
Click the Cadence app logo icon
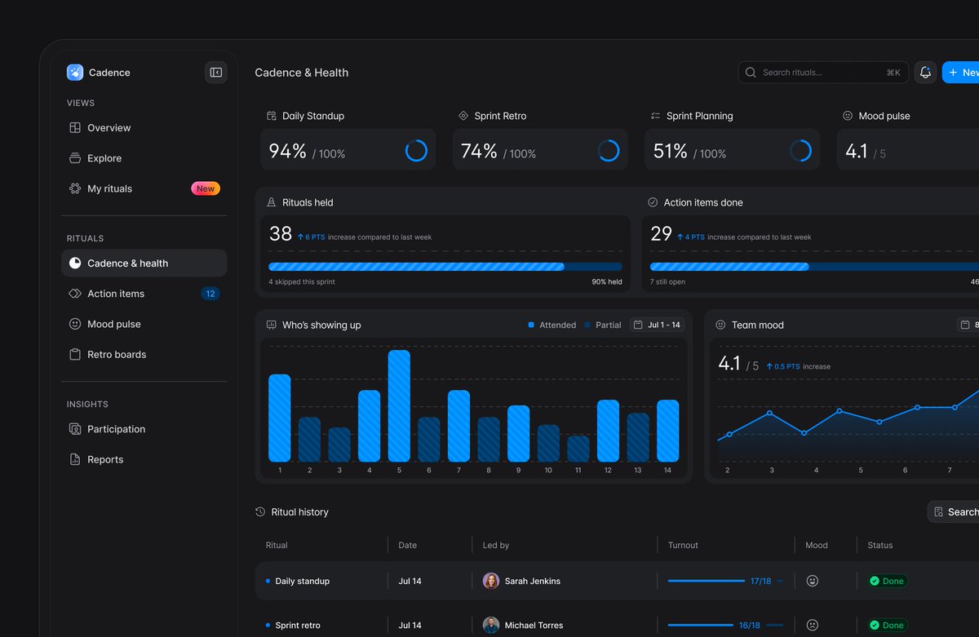pos(75,73)
